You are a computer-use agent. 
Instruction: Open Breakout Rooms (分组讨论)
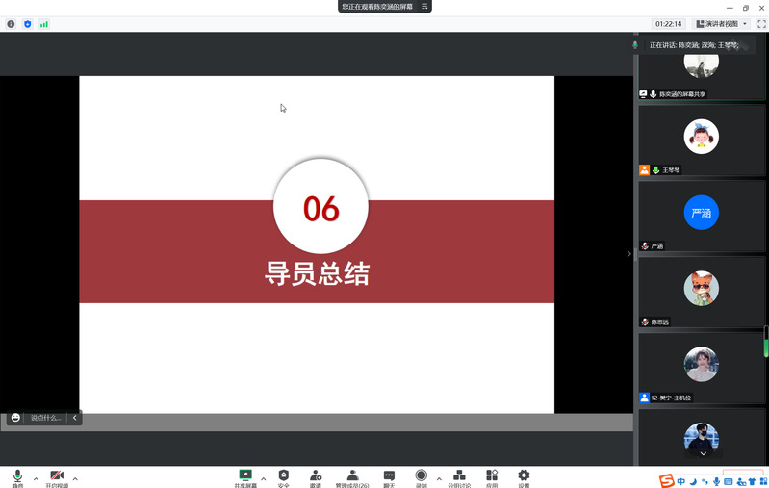(459, 476)
